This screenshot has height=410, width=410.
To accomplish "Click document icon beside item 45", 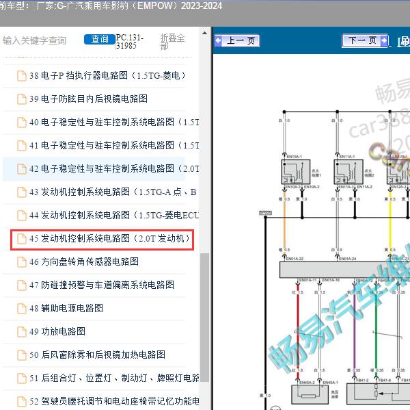I will coord(22,239).
